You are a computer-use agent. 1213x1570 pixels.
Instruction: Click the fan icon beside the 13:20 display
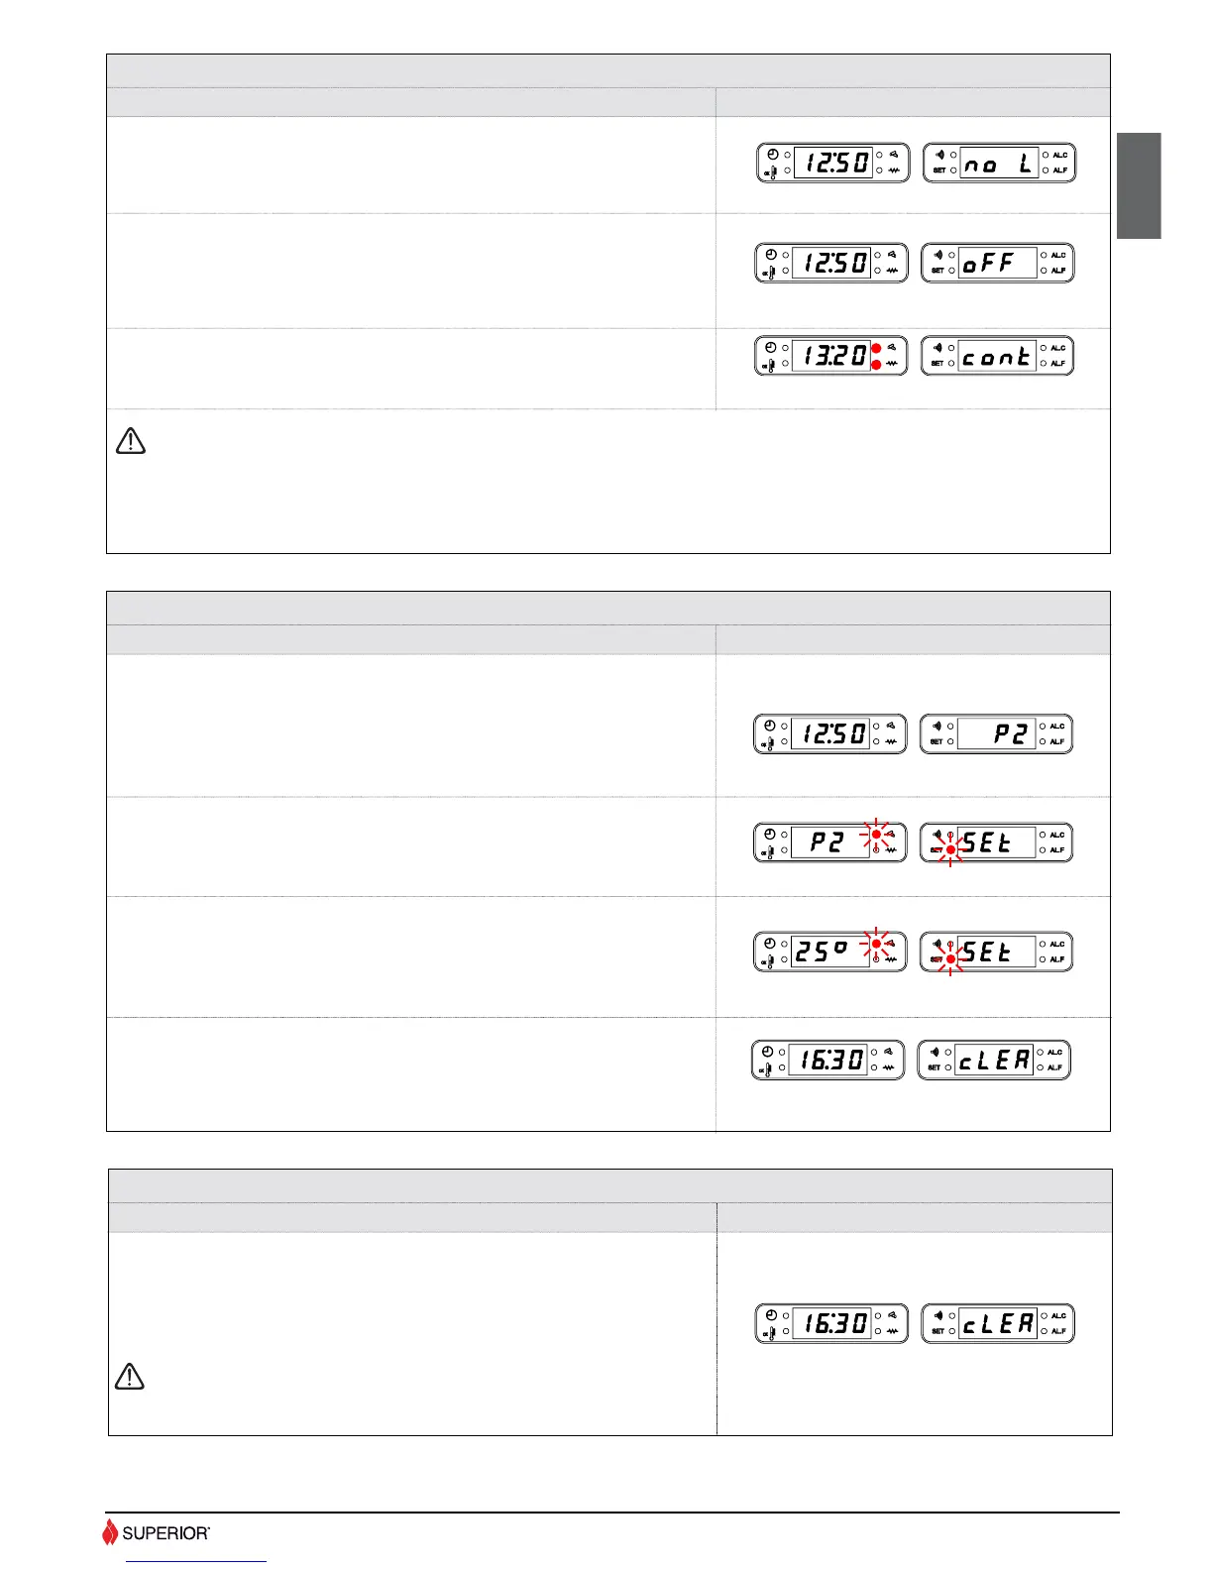[x=893, y=348]
